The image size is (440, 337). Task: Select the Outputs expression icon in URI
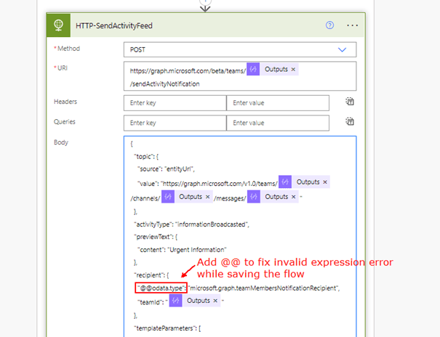click(253, 69)
